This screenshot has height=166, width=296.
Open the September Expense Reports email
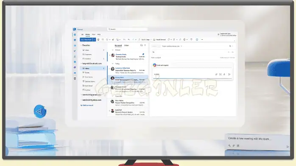(128, 70)
